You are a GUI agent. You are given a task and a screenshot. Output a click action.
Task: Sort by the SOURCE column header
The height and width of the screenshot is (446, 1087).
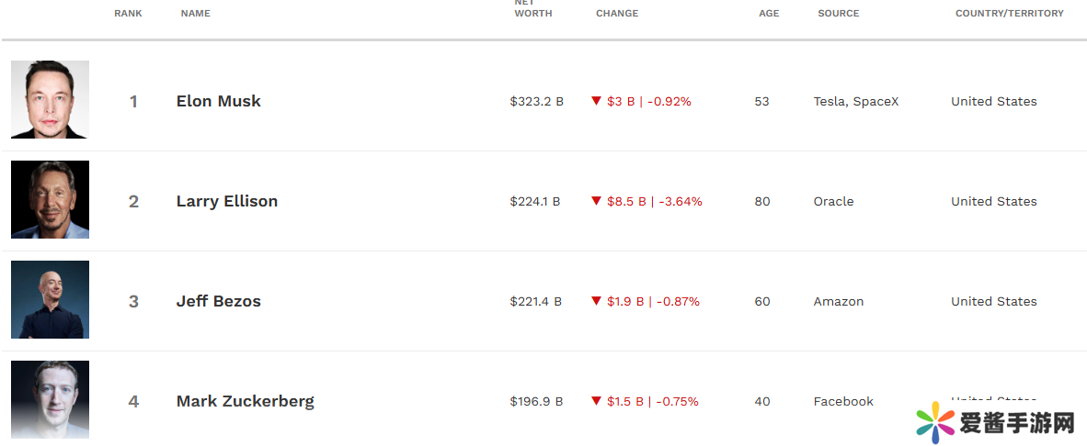838,14
